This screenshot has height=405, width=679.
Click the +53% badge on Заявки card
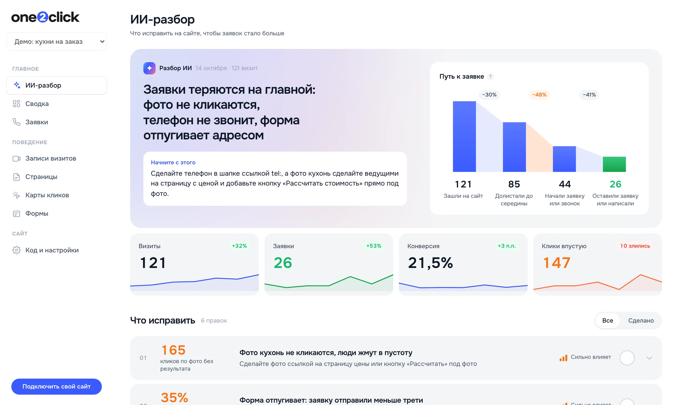[374, 246]
